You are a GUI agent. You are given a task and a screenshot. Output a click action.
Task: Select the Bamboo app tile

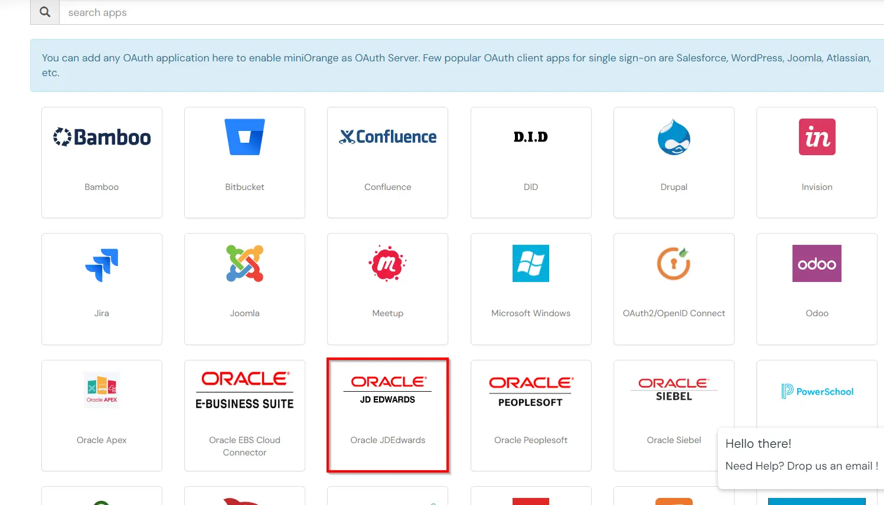coord(102,162)
